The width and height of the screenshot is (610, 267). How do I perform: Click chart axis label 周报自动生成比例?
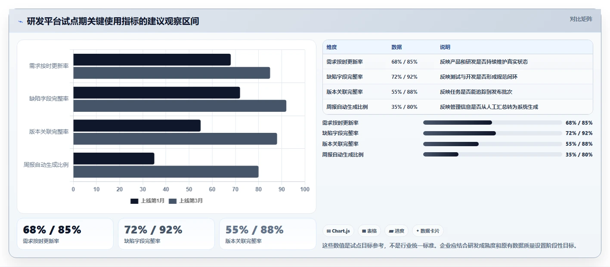click(46, 165)
